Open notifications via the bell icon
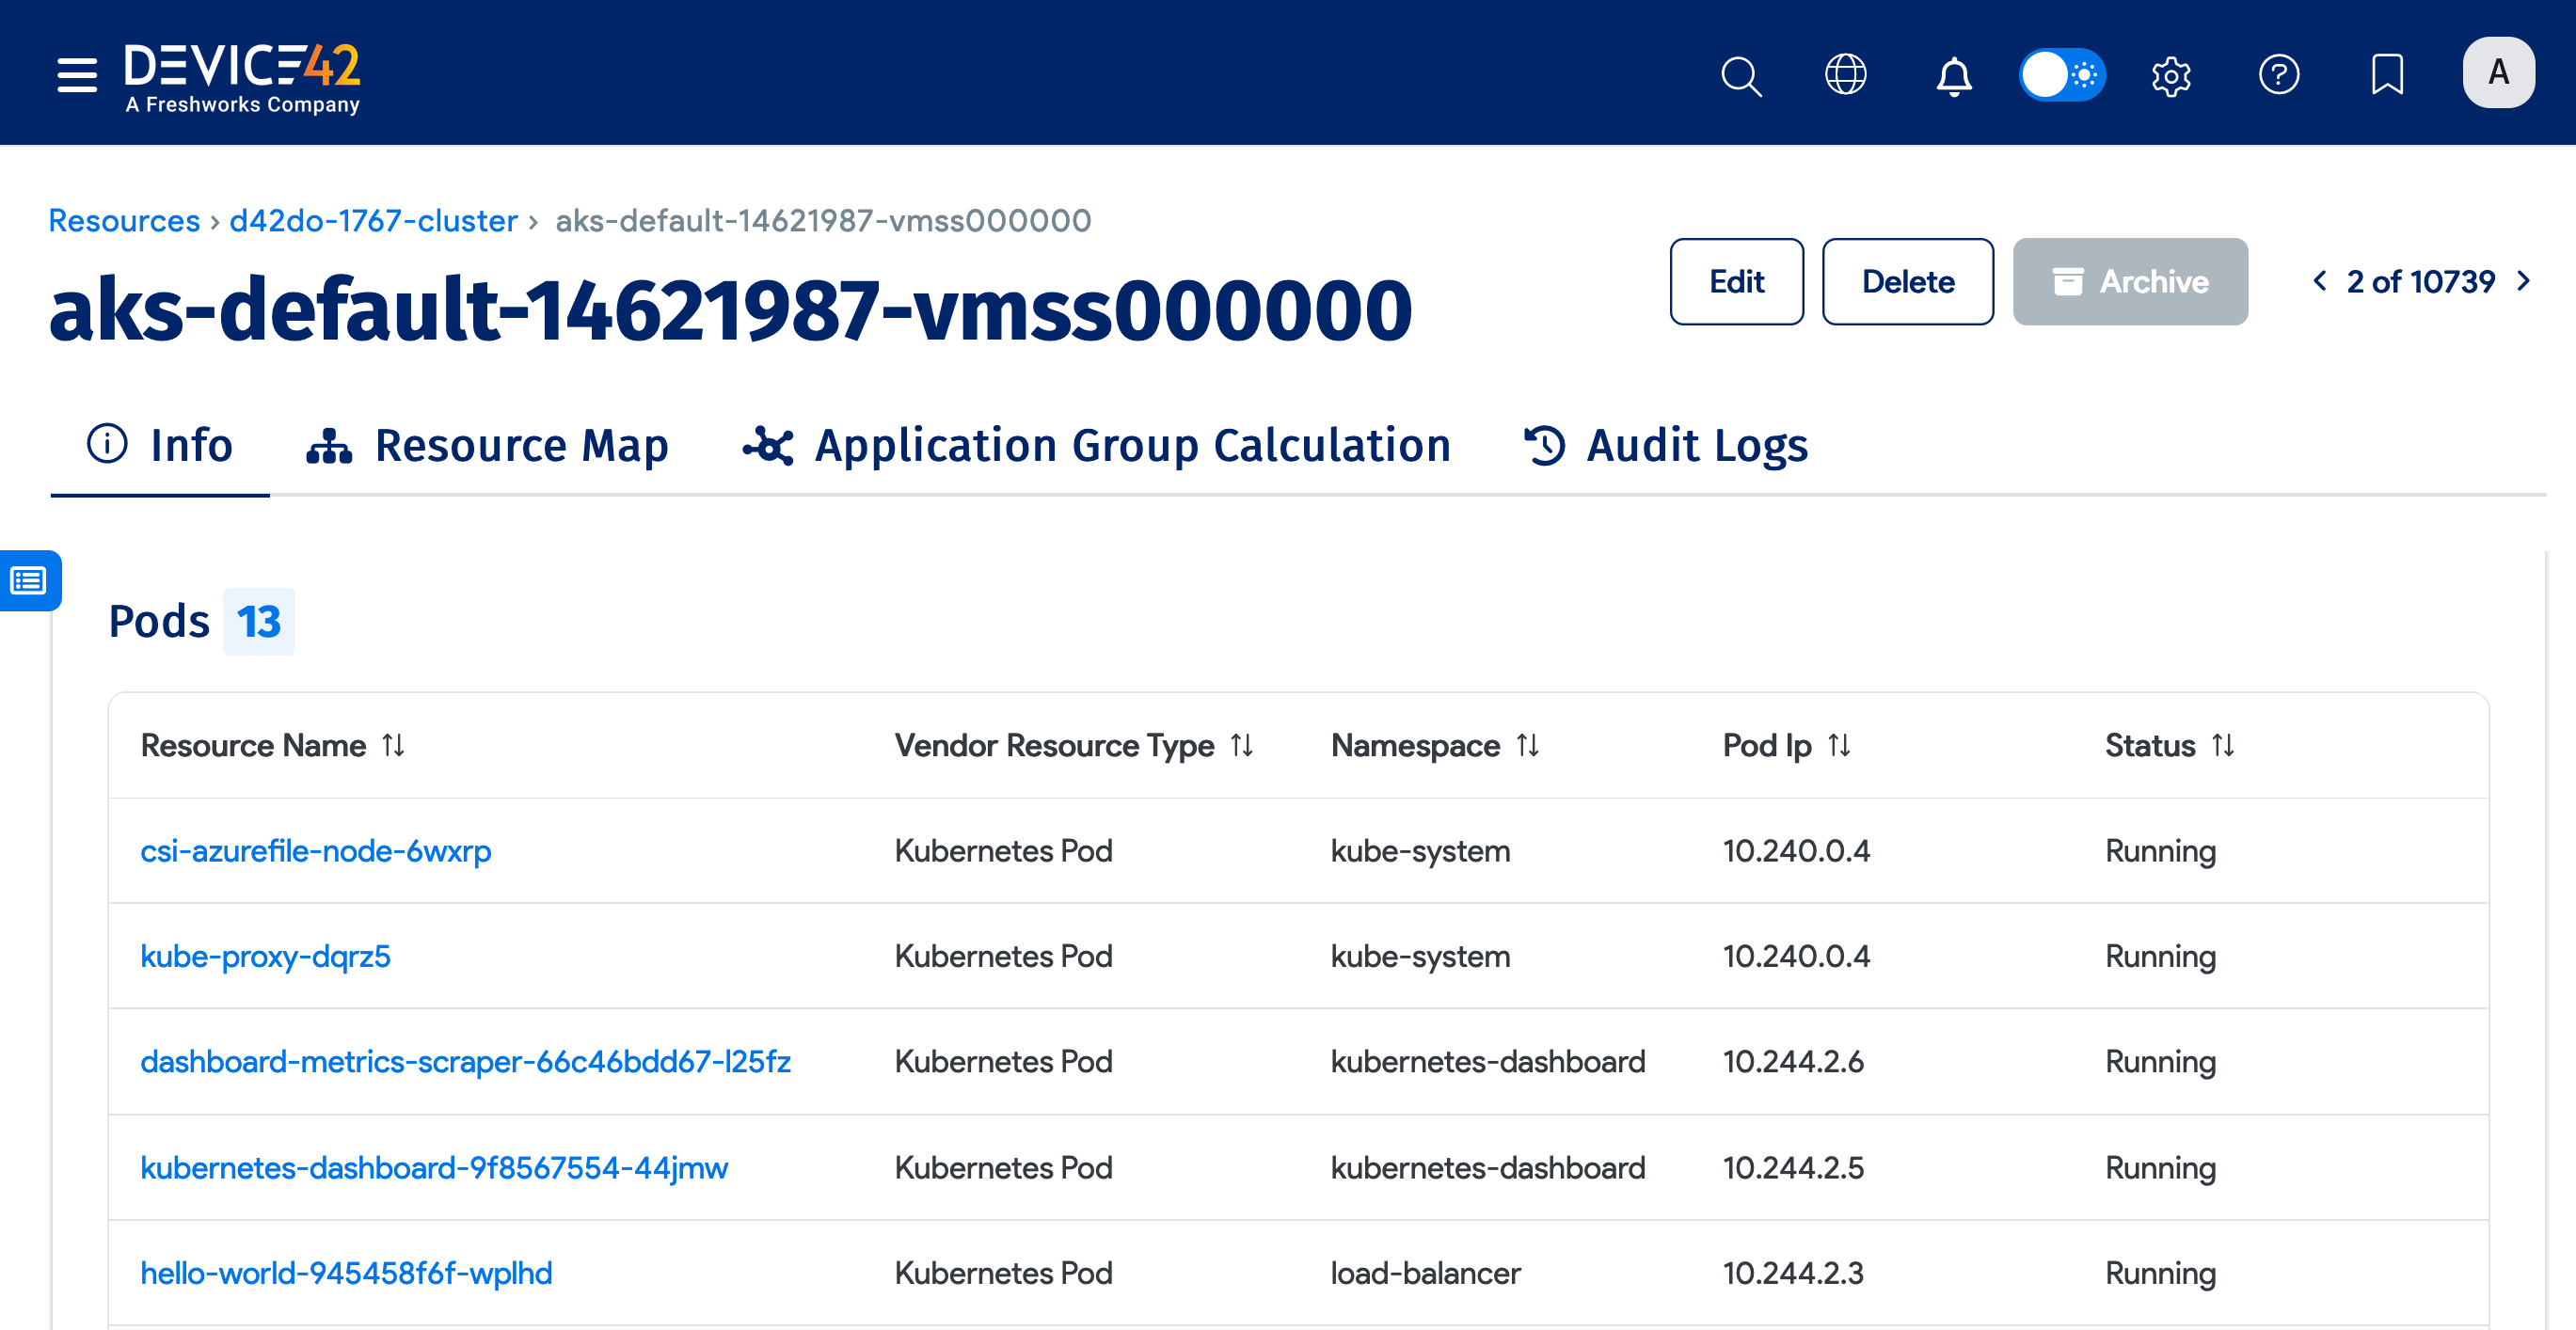2576x1330 pixels. point(1954,75)
